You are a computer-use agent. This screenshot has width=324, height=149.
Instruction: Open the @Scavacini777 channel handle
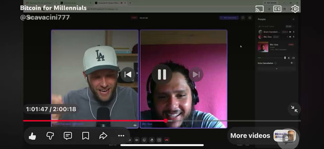(x=45, y=17)
